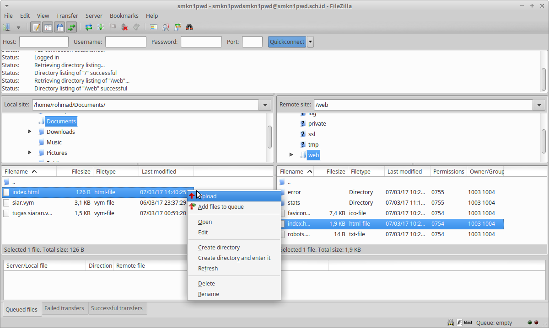
Task: Expand the Downloads folder in local tree
Action: (30, 132)
